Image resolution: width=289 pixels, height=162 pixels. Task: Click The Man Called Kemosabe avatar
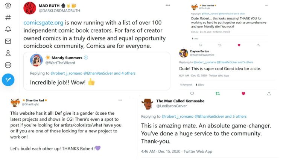click(147, 103)
